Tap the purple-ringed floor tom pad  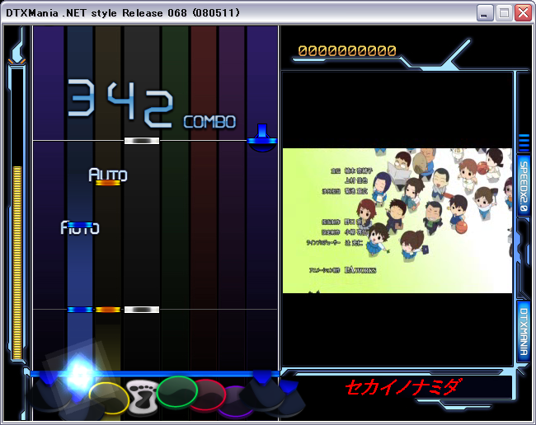tap(234, 402)
